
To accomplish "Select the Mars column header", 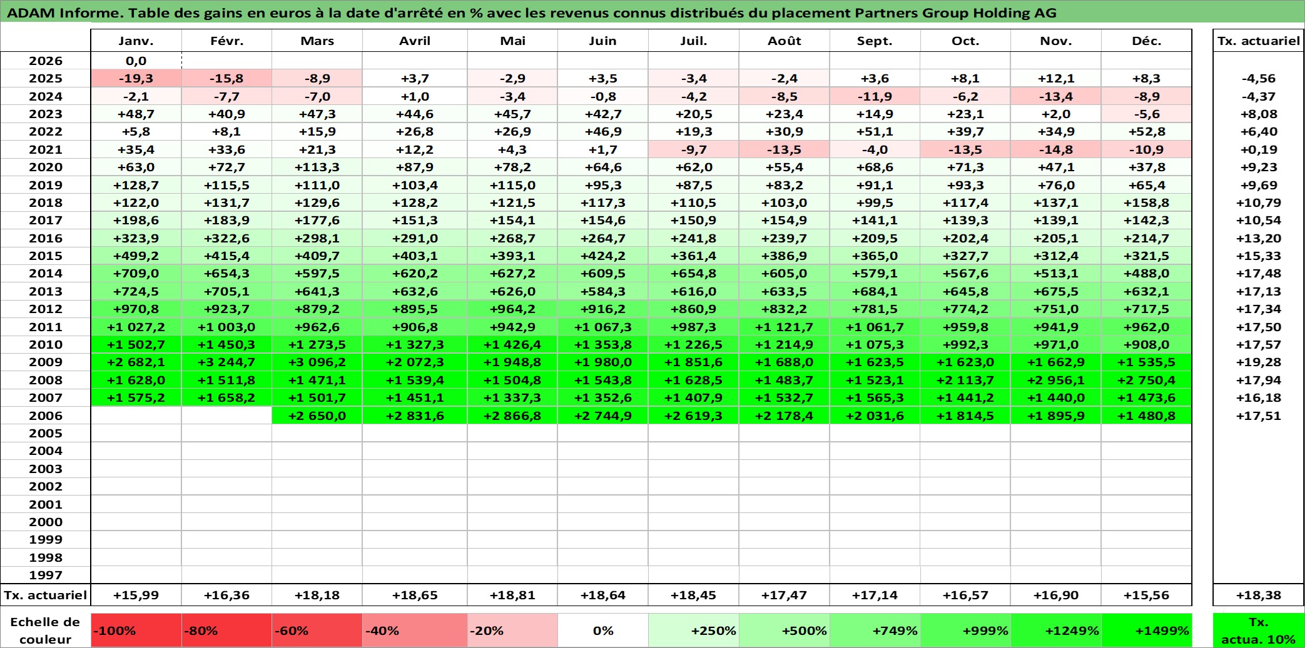I will tap(317, 41).
